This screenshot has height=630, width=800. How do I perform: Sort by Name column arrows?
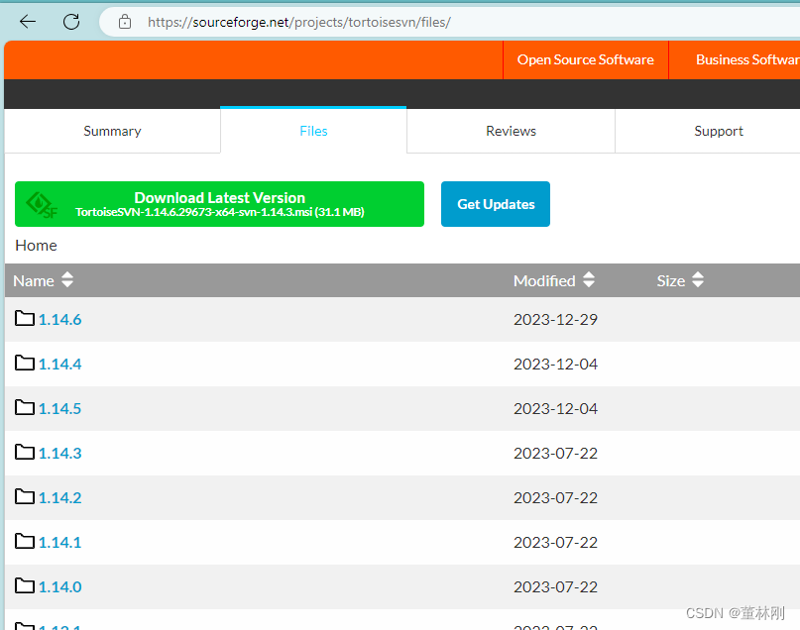click(67, 279)
